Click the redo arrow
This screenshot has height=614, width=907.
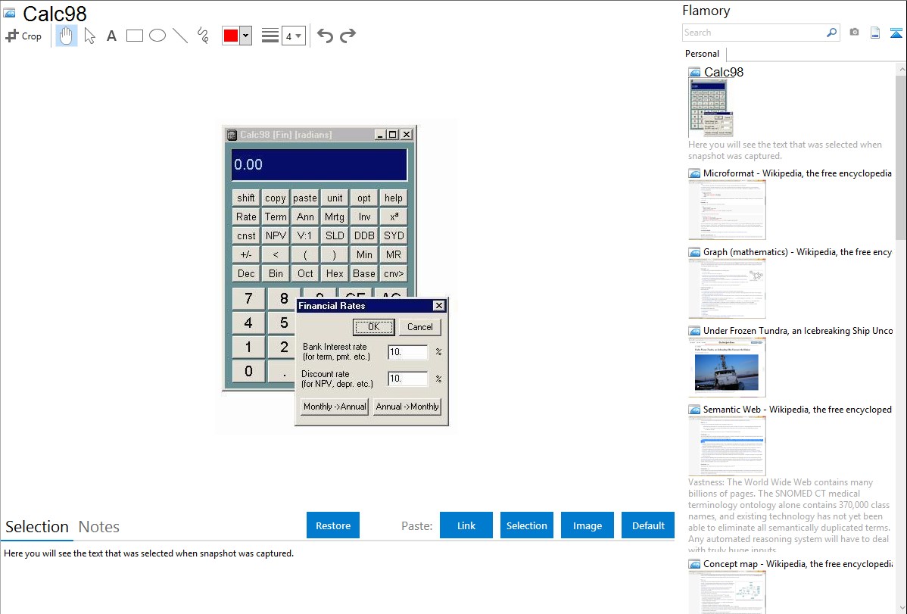[348, 36]
